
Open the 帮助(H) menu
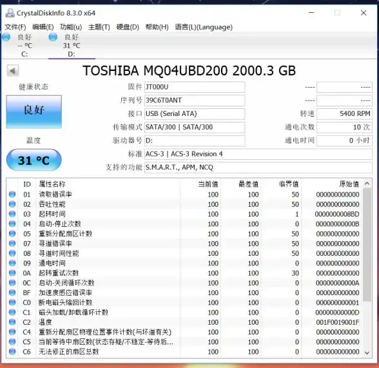click(x=157, y=27)
